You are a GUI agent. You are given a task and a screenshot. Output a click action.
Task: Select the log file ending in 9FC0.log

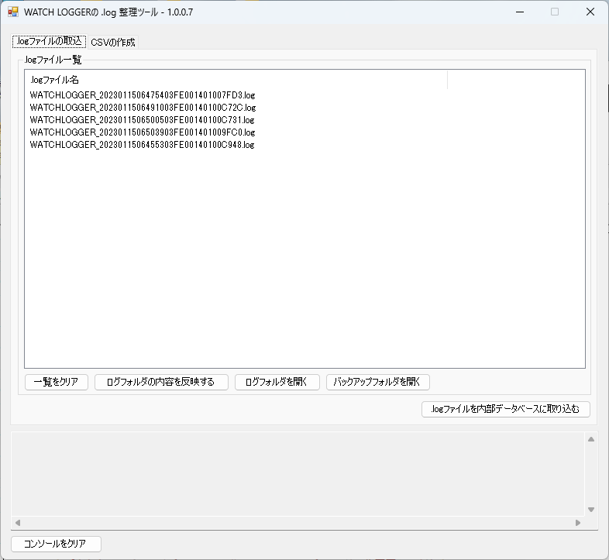(142, 132)
